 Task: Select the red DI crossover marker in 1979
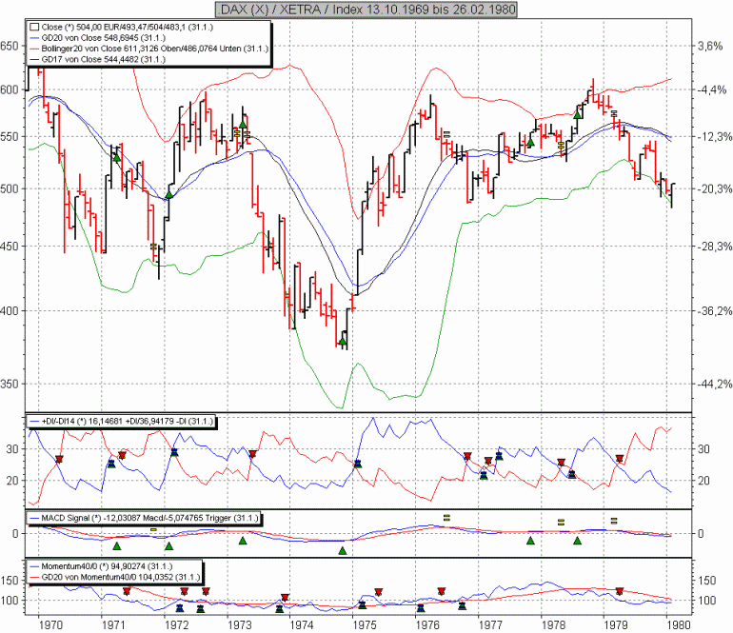620,459
